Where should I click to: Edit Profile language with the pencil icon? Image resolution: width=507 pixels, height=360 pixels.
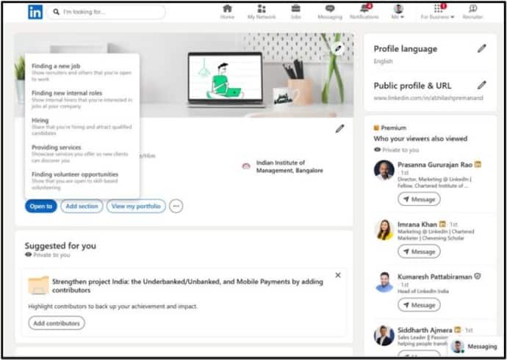[x=482, y=48]
